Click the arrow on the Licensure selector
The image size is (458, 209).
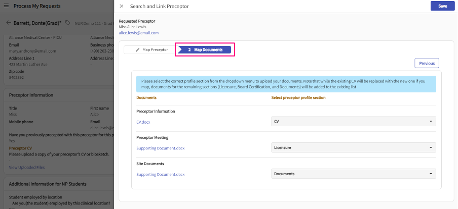click(x=430, y=148)
